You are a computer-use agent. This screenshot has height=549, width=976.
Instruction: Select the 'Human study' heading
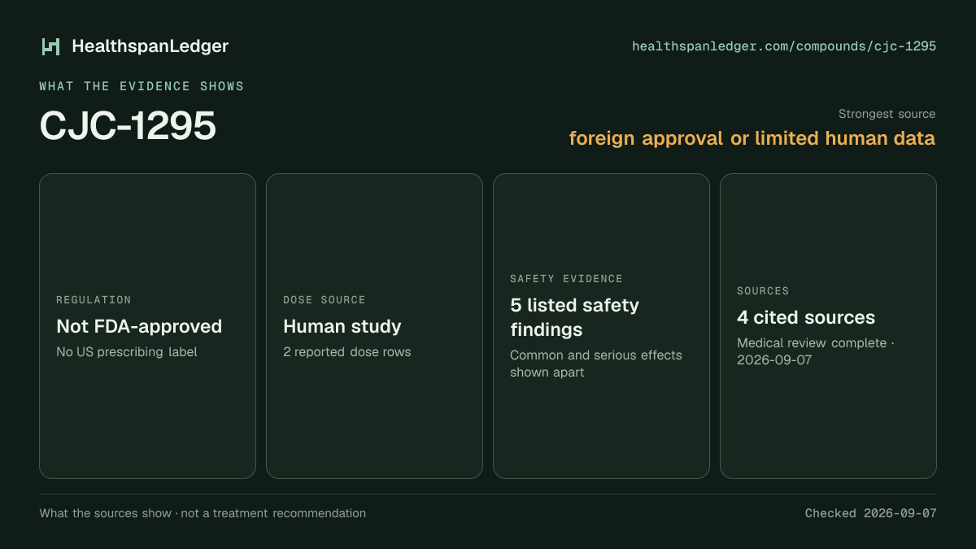point(342,326)
